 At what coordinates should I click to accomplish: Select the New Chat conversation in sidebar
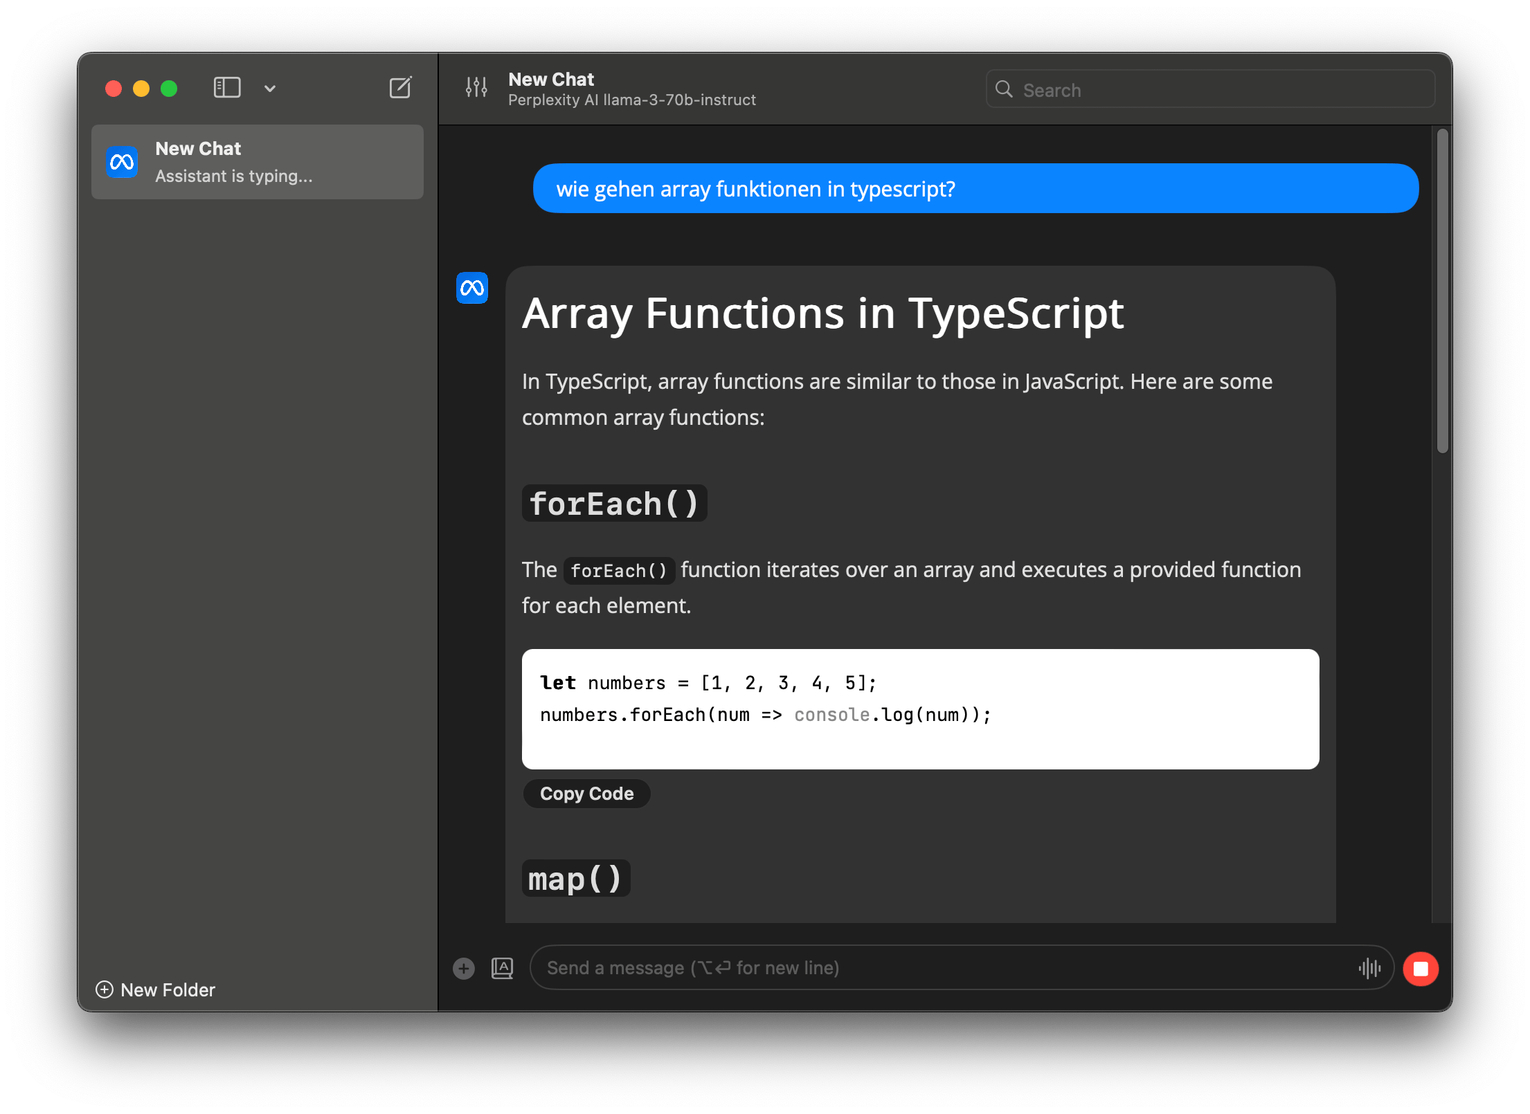(258, 162)
